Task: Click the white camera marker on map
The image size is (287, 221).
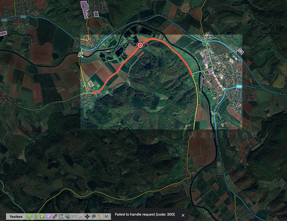Action: [80, 54]
